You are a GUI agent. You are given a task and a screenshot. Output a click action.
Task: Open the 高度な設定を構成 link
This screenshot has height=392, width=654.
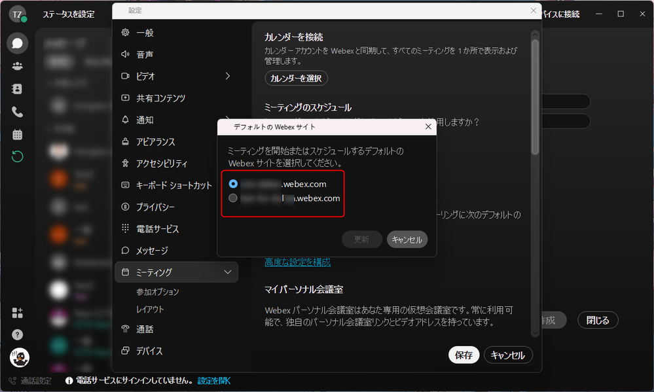pos(298,262)
